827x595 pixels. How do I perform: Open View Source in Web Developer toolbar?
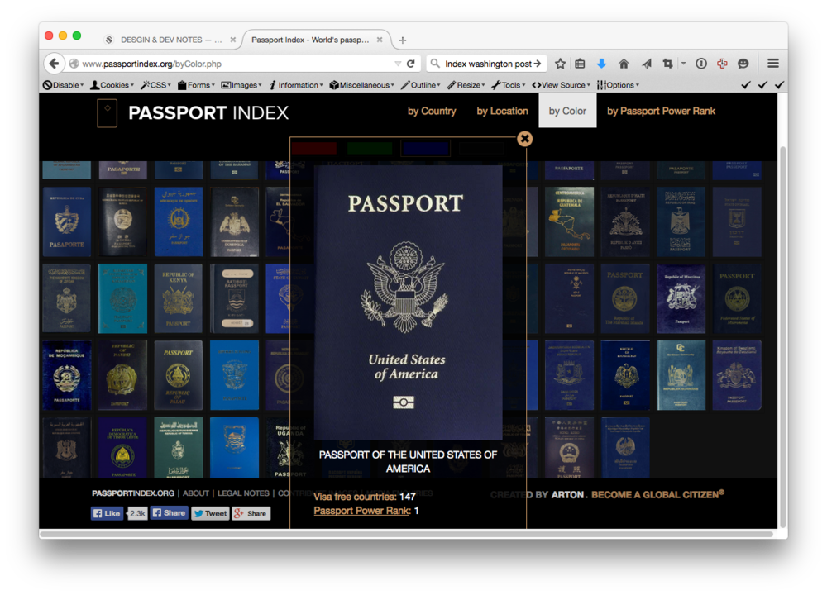(x=560, y=84)
